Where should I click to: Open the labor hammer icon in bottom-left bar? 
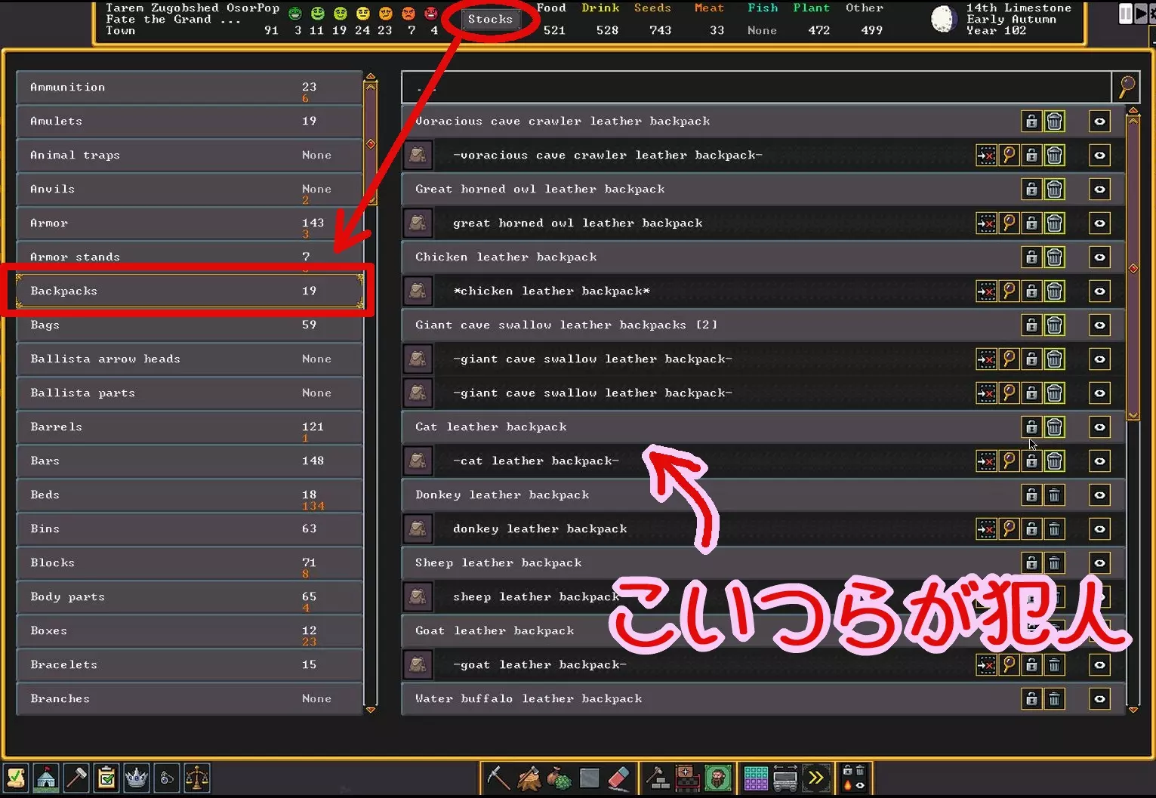pyautogui.click(x=76, y=778)
